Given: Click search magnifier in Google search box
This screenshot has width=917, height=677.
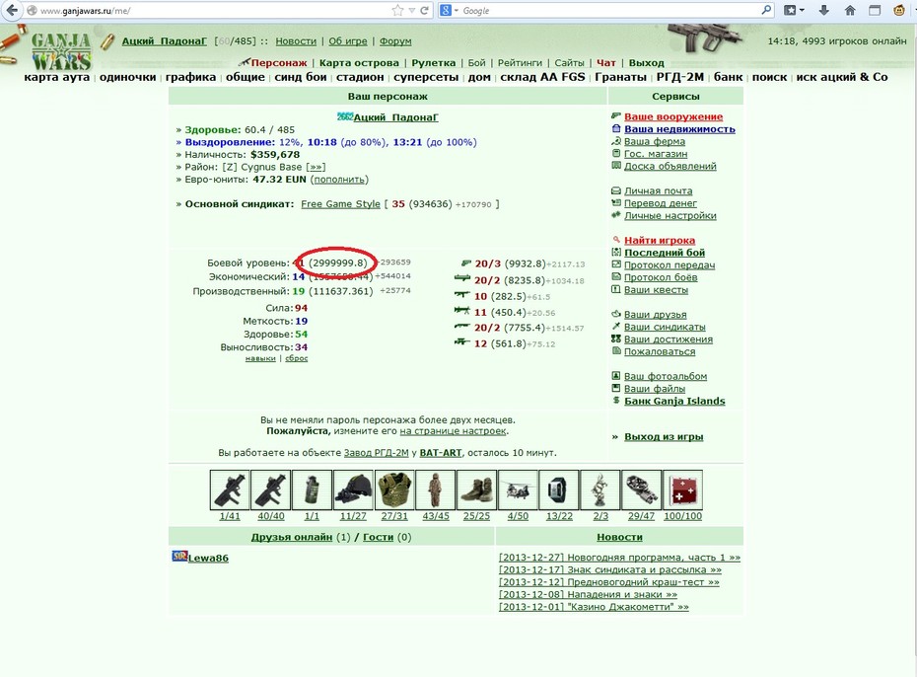Looking at the screenshot, I should tap(766, 10).
